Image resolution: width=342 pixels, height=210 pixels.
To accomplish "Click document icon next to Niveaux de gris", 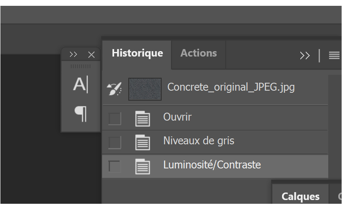I will [142, 142].
